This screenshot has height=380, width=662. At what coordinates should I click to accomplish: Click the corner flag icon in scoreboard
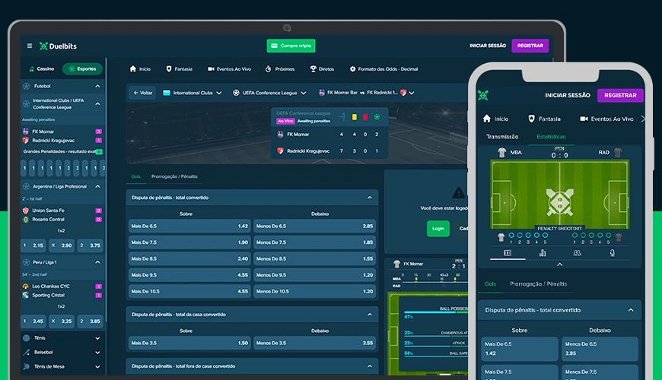[x=342, y=117]
